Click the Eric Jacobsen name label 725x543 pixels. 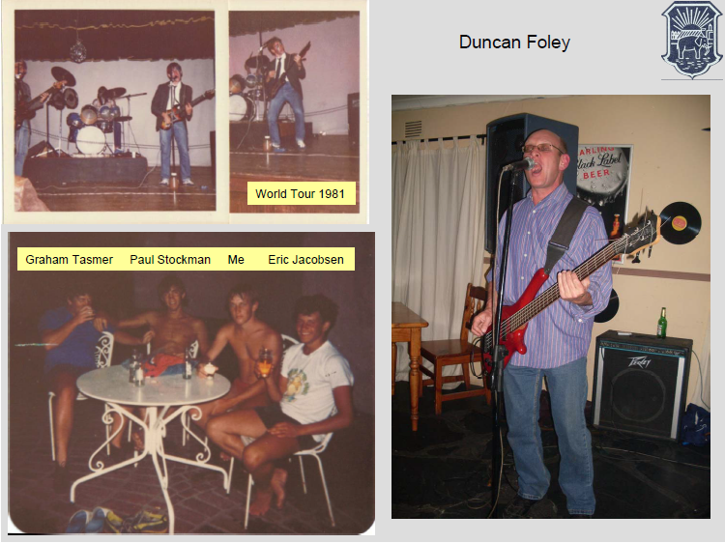coord(305,260)
